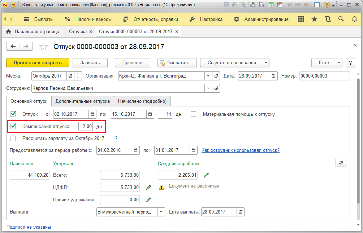The height and width of the screenshot is (233, 363).
Task: Close the Отпуска tab
Action: pos(91,32)
